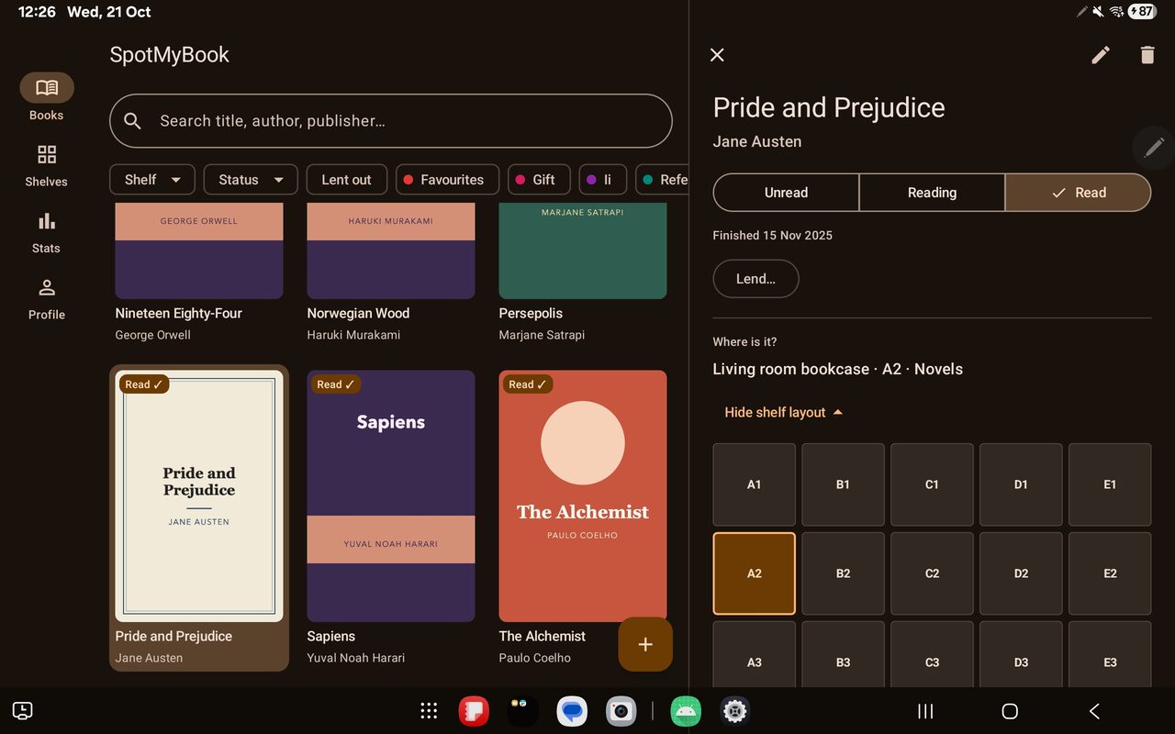
Task: Edit book with the pencil icon in the detail header
Action: (x=1101, y=55)
